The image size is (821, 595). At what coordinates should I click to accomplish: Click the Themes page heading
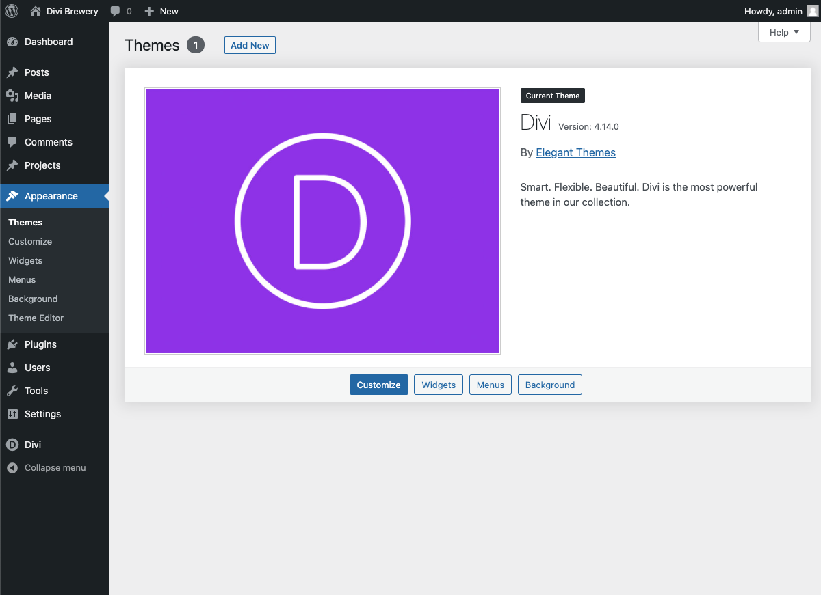(152, 45)
